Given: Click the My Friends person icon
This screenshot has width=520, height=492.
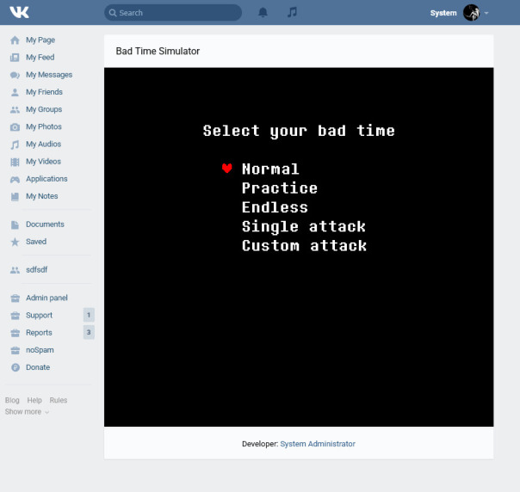Looking at the screenshot, I should 15,92.
